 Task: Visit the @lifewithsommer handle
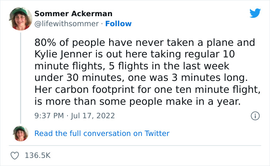pos(66,24)
